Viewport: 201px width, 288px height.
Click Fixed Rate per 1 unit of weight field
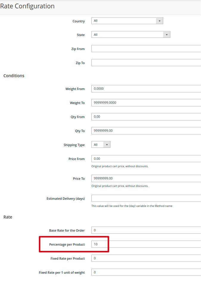[x=146, y=272]
